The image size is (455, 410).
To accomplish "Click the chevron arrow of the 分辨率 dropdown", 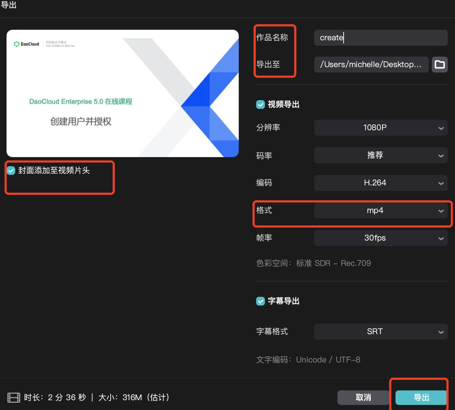I will (x=441, y=128).
